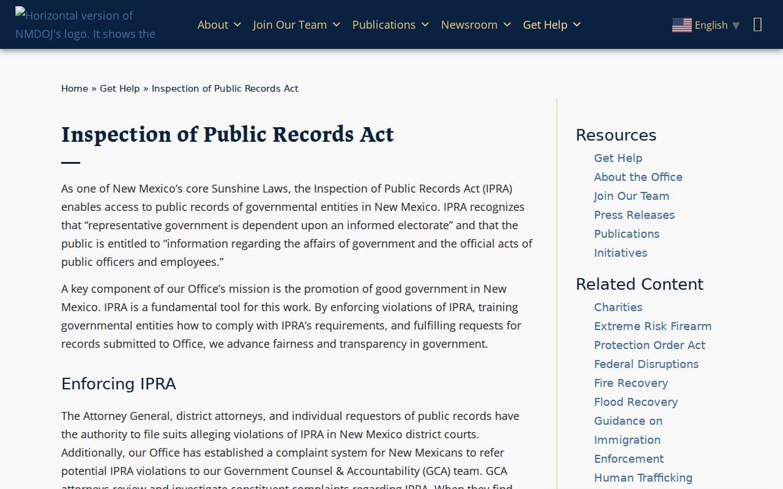Image resolution: width=783 pixels, height=489 pixels.
Task: Open the Publications nav menu item
Action: [384, 24]
